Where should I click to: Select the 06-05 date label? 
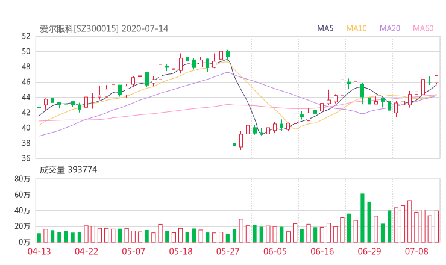pyautogui.click(x=274, y=251)
